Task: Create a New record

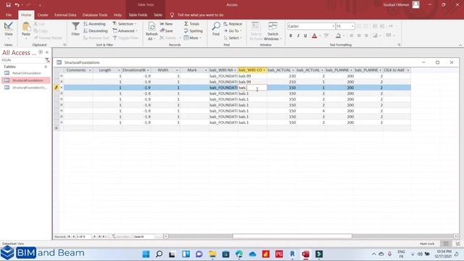Action: 166,24
